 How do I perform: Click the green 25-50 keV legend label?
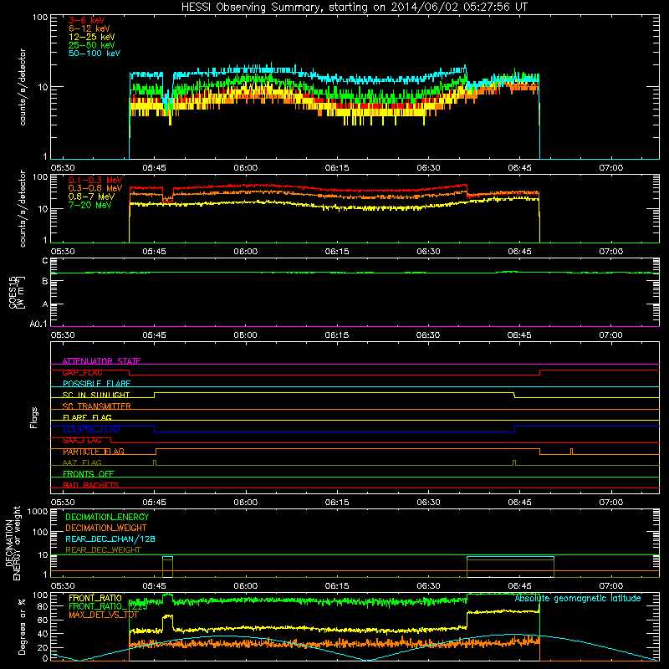(91, 45)
